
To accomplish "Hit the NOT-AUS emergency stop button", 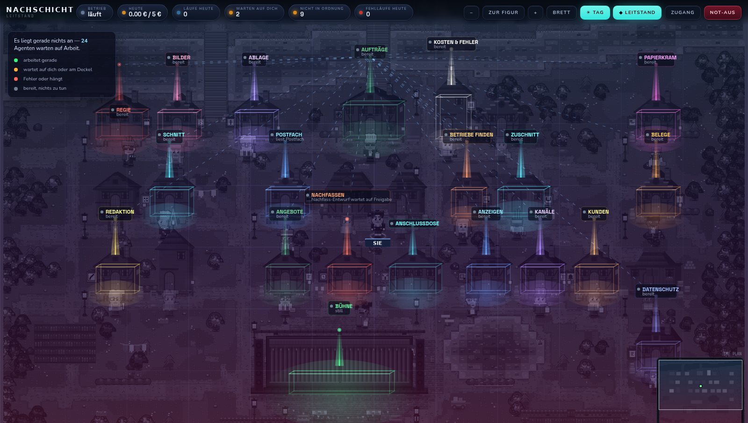I will click(722, 13).
